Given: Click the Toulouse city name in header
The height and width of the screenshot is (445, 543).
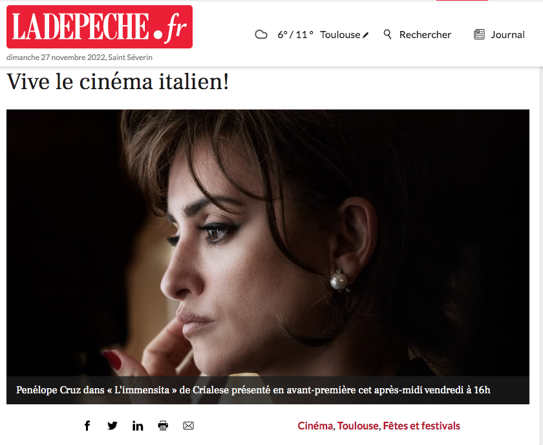Looking at the screenshot, I should coord(340,35).
